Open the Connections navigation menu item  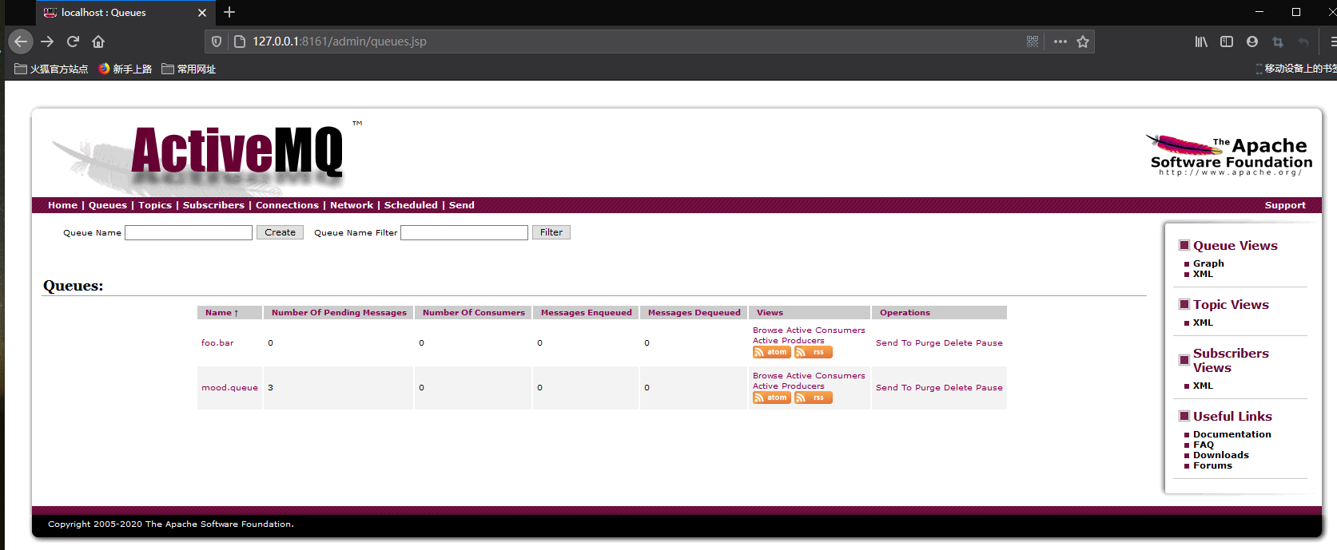click(x=287, y=205)
